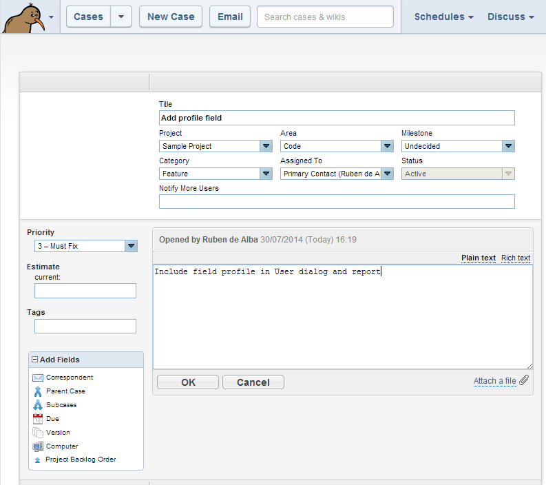
Task: Click the Parent Case icon
Action: coord(38,391)
